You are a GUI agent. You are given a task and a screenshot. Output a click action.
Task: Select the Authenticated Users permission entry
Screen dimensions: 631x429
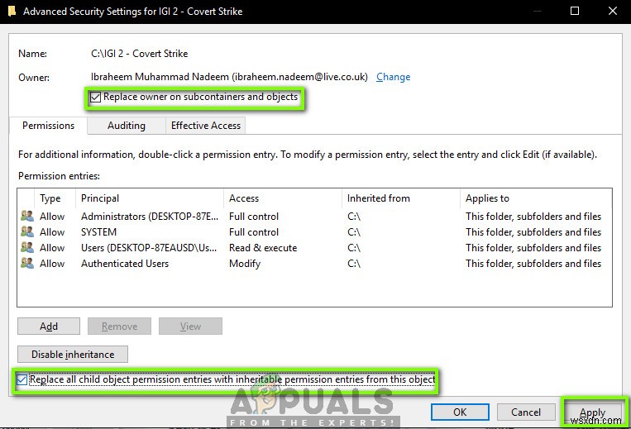(x=314, y=264)
